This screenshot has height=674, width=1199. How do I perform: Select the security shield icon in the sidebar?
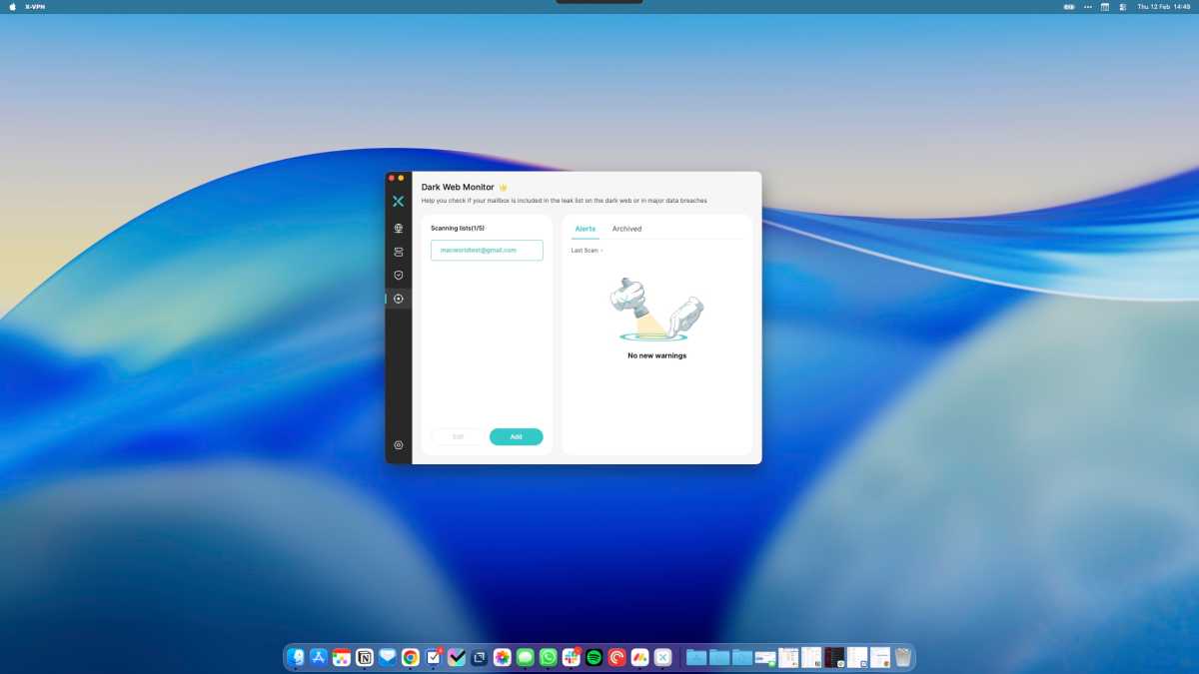coord(398,275)
